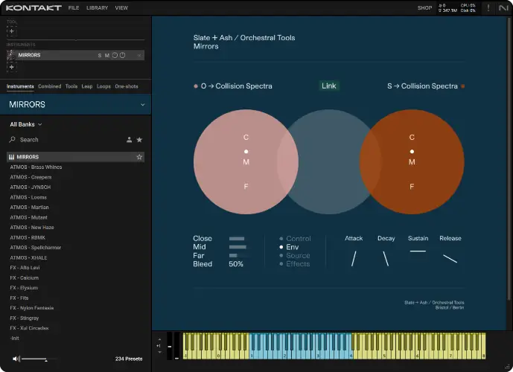Image resolution: width=513 pixels, height=372 pixels.
Task: Open the VIEW menu
Action: (121, 8)
